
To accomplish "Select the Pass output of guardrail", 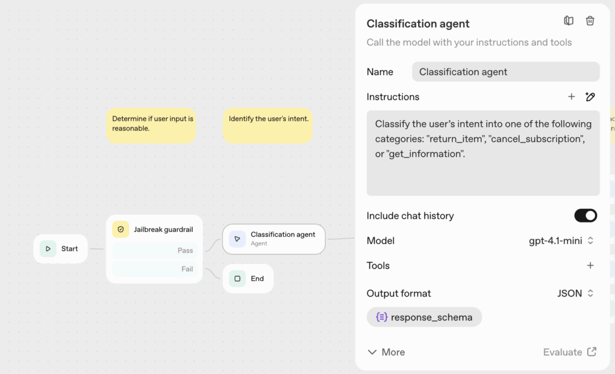I will coord(154,251).
